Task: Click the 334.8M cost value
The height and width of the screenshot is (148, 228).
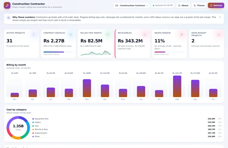Action: [211, 137]
